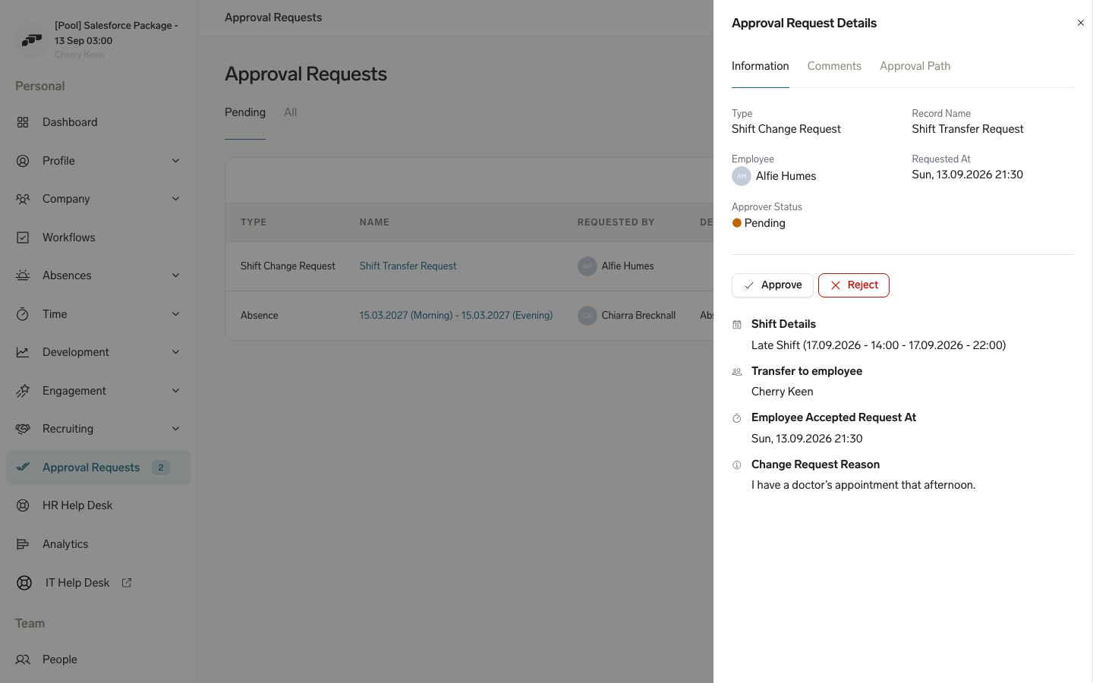The height and width of the screenshot is (683, 1093).
Task: Click Chiarra Brecknall name in table
Action: click(x=638, y=316)
